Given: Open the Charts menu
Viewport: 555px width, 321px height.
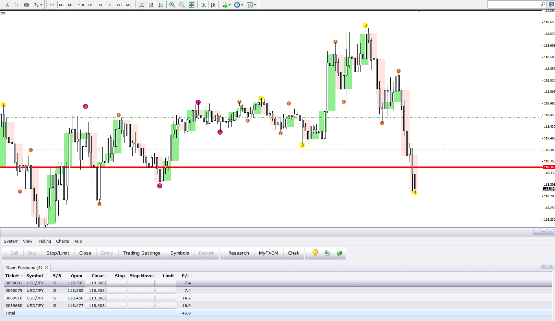Looking at the screenshot, I should [62, 241].
